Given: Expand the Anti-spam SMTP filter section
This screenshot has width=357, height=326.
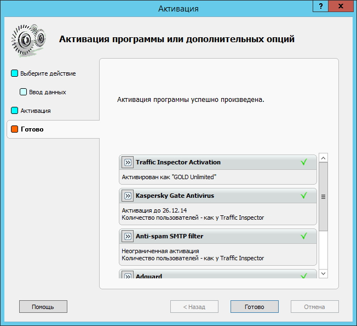Looking at the screenshot, I should tap(128, 236).
